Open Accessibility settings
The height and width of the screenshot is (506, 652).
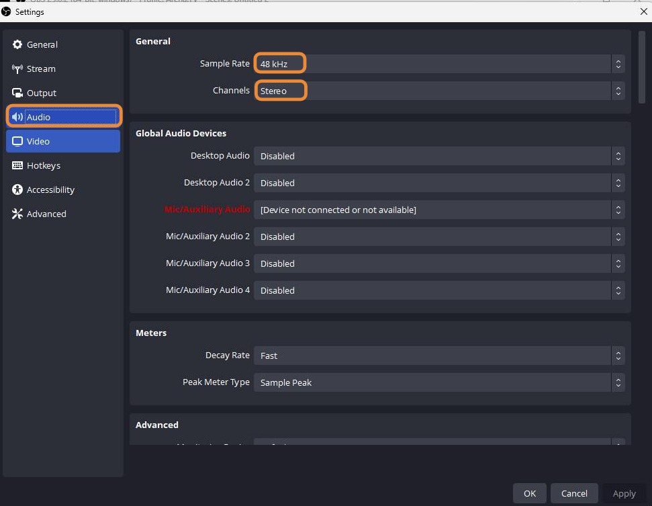63,189
